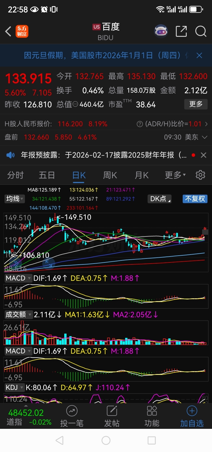Image resolution: width=212 pixels, height=452 pixels.
Task: Tap the red 233:101.164 average label
Action: [x=82, y=208]
